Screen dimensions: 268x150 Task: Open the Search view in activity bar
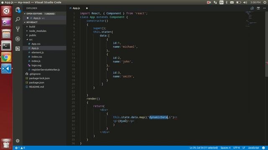(x=18, y=20)
